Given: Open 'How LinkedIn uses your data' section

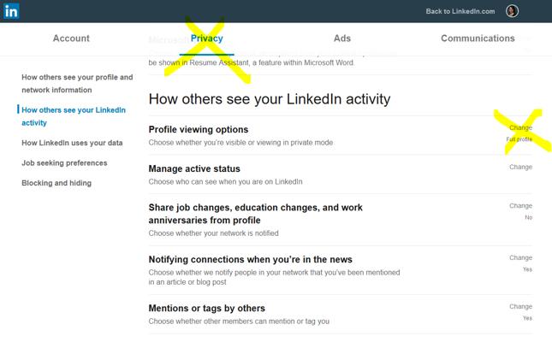Looking at the screenshot, I should point(72,143).
